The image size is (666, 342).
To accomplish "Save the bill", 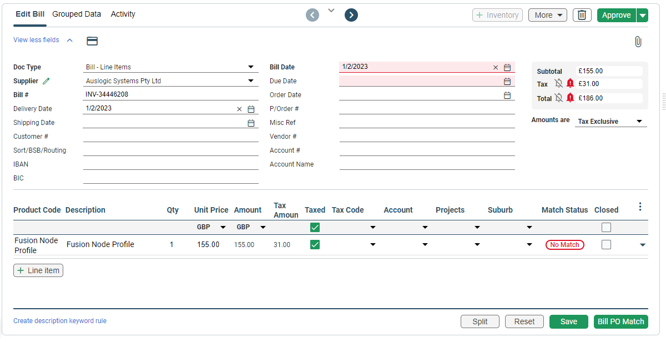I will coord(569,321).
